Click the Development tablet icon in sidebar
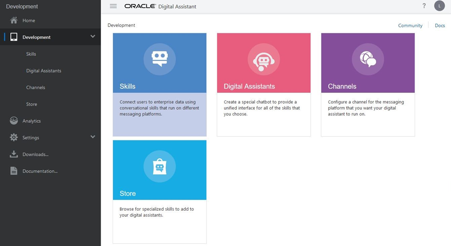 14,37
